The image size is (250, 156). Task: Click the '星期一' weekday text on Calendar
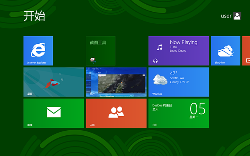[194, 117]
